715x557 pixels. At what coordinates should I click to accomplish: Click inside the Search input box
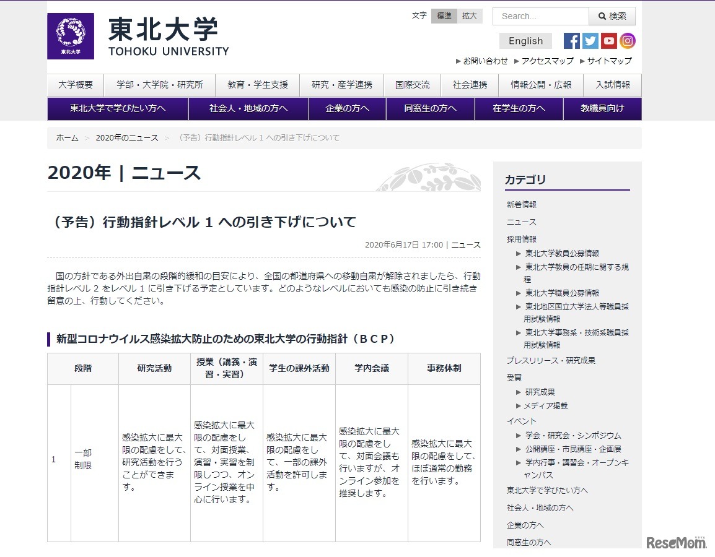539,15
